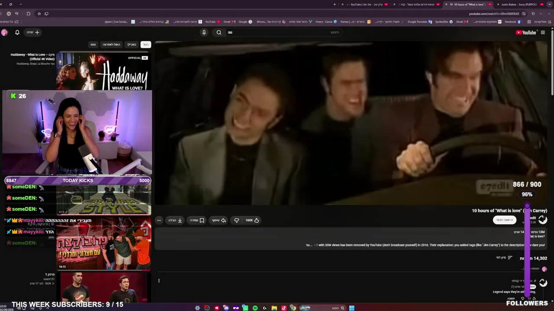Image resolution: width=554 pixels, height=311 pixels.
Task: Open the Facebook bookmark
Action: pos(512,22)
